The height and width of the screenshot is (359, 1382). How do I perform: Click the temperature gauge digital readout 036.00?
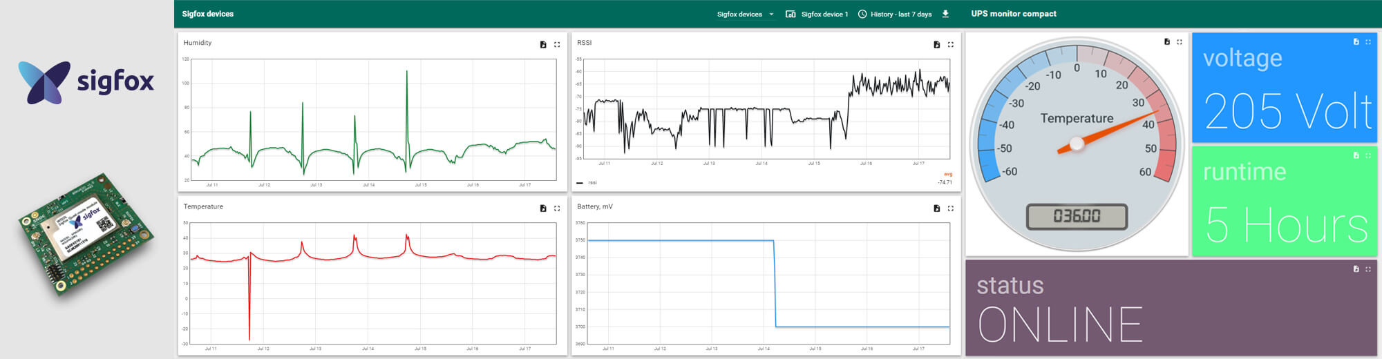1077,217
